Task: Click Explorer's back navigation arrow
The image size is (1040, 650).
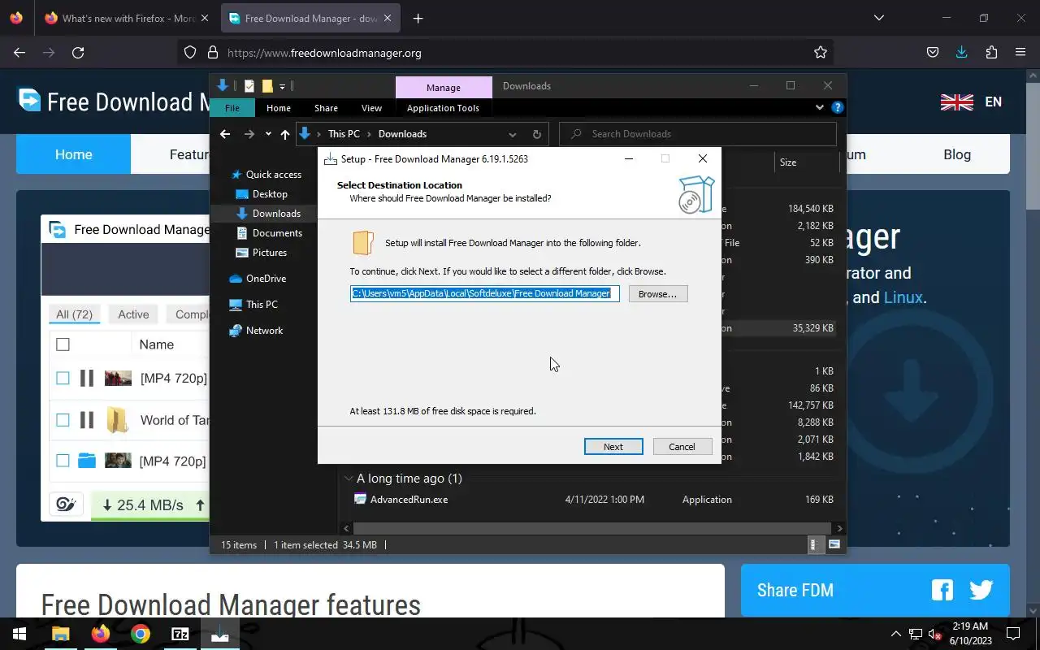Action: point(225,134)
